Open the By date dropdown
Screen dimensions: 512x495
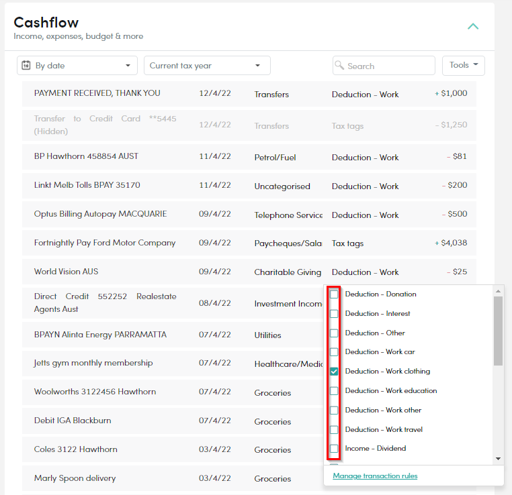(77, 66)
